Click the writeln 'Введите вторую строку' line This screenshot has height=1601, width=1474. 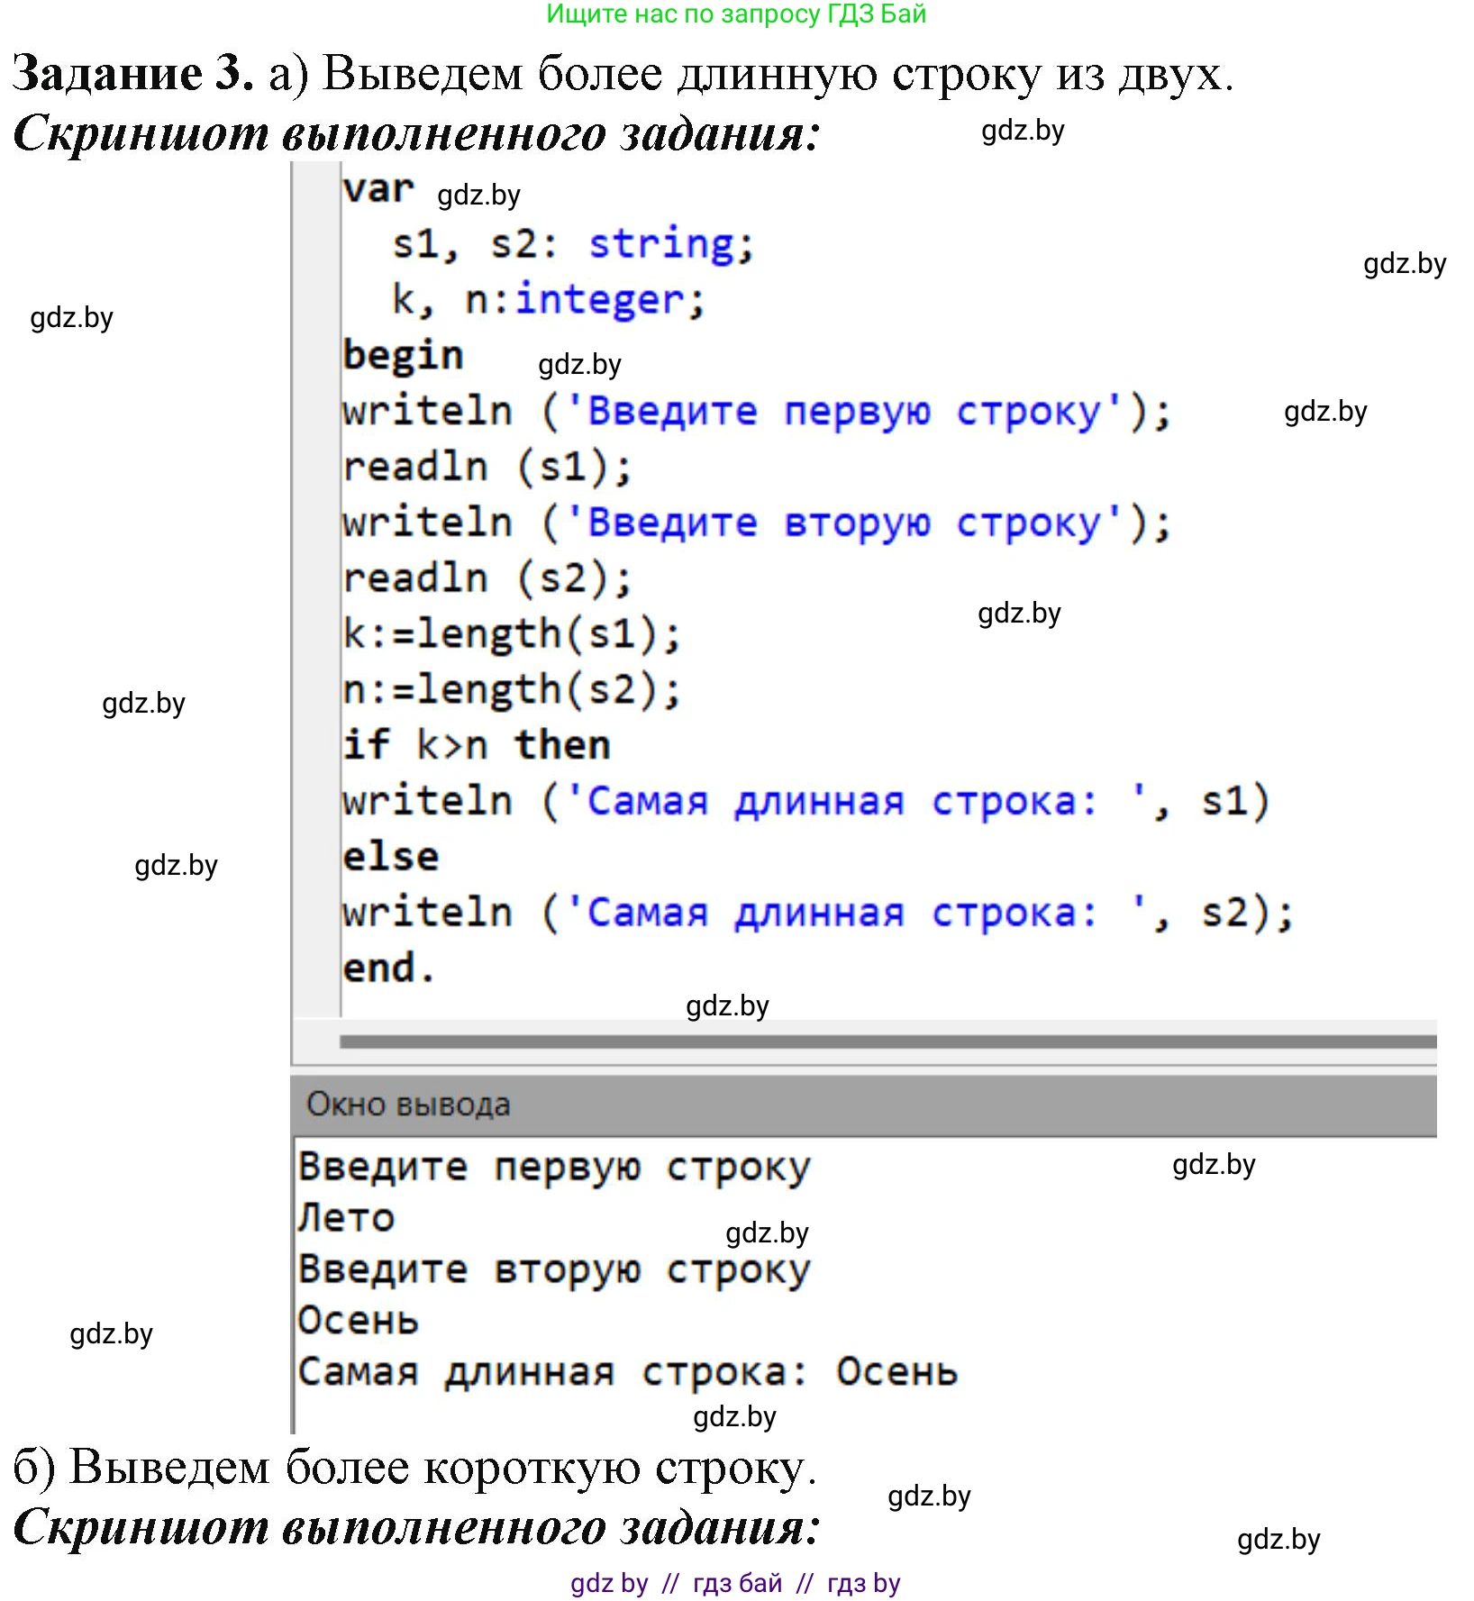(757, 523)
